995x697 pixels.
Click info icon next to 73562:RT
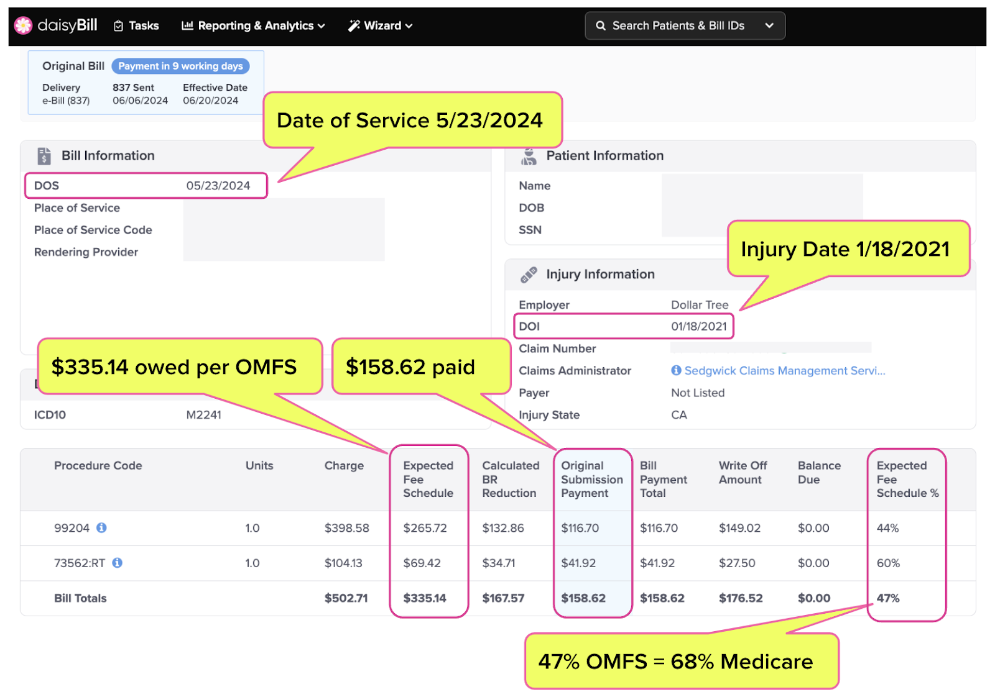pyautogui.click(x=117, y=563)
